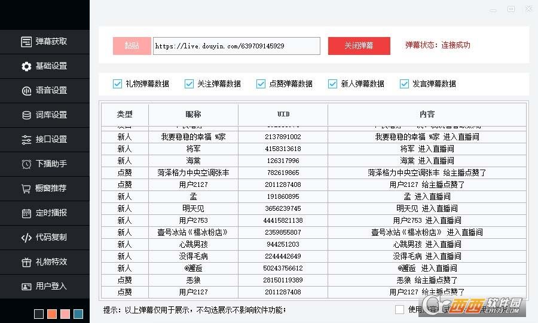
Task: Click the 下播助手 alarm clock icon
Action: point(26,164)
